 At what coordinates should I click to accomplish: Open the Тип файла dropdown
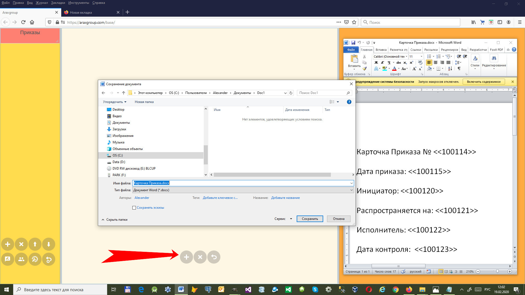click(x=243, y=190)
